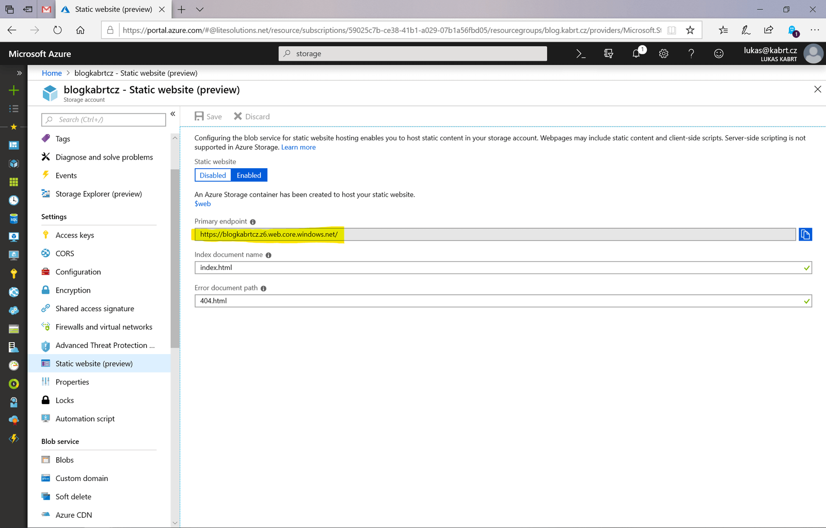This screenshot has height=528, width=826.
Task: Click the user account avatar
Action: click(x=814, y=54)
